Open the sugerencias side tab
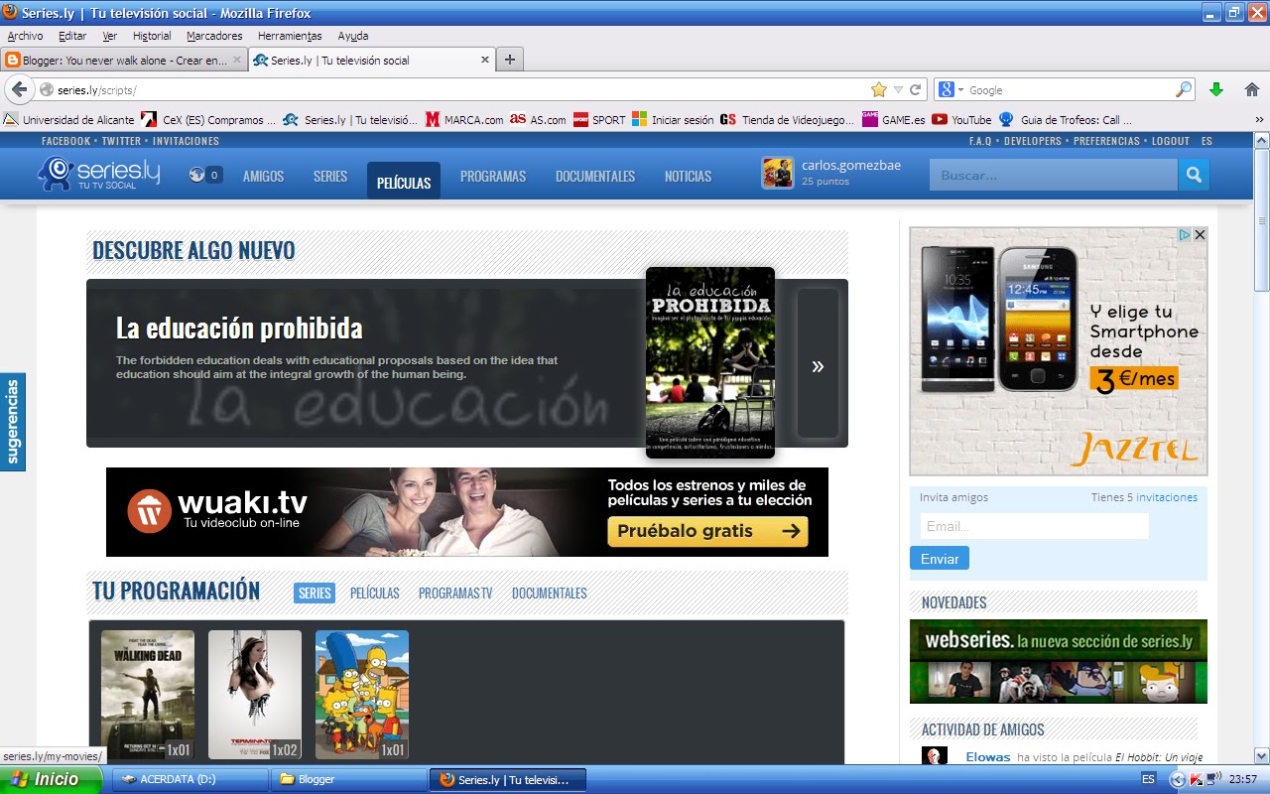1270x794 pixels. pyautogui.click(x=13, y=422)
